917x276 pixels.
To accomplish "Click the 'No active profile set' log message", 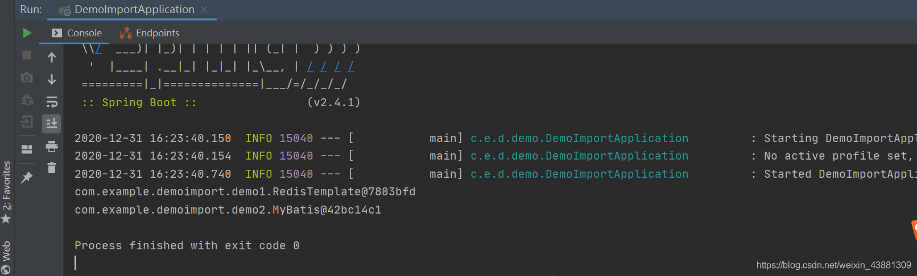I will pos(837,156).
